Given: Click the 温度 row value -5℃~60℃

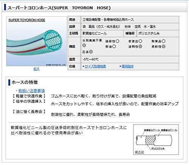Looking at the screenshot, I should click(x=90, y=59).
